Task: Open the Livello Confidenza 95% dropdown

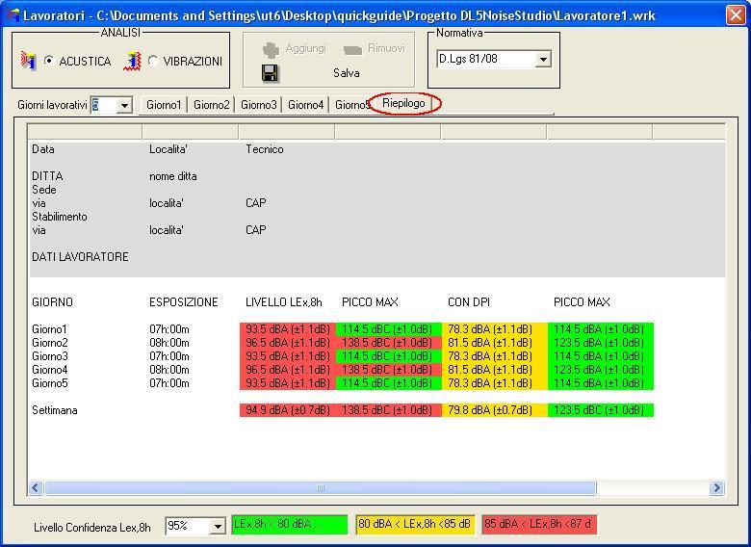Action: (218, 526)
